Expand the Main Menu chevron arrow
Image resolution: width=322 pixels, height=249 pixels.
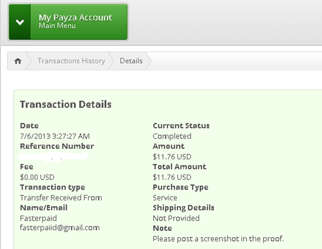[x=20, y=22]
